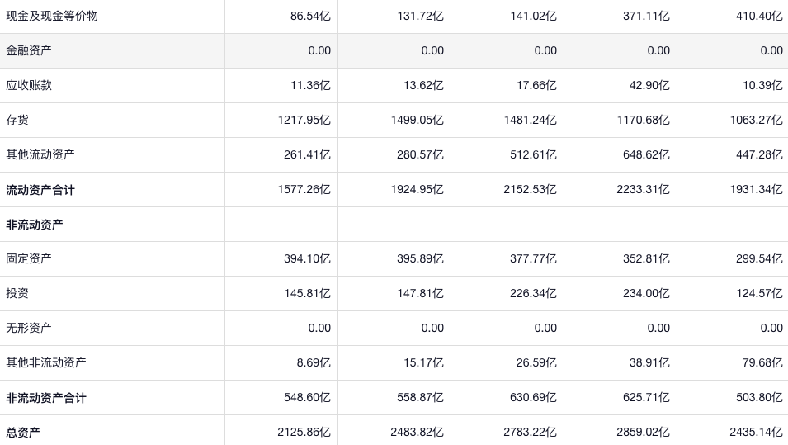
Task: Select the 流动资产合计 bold row label
Action: tap(40, 190)
